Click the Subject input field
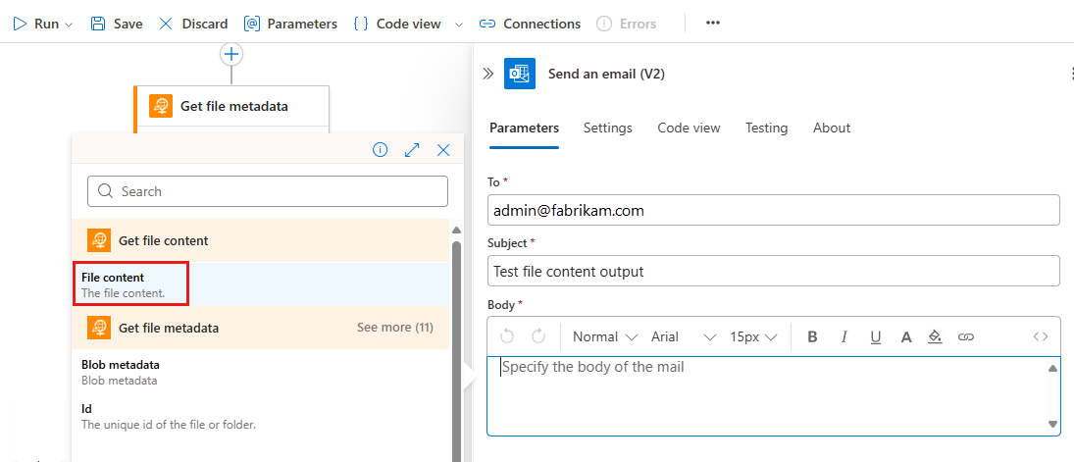 click(773, 272)
